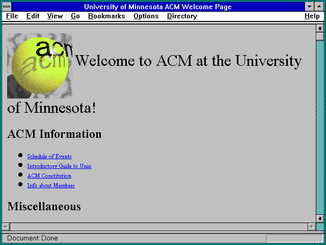Open the Info about Members link

tap(51, 185)
